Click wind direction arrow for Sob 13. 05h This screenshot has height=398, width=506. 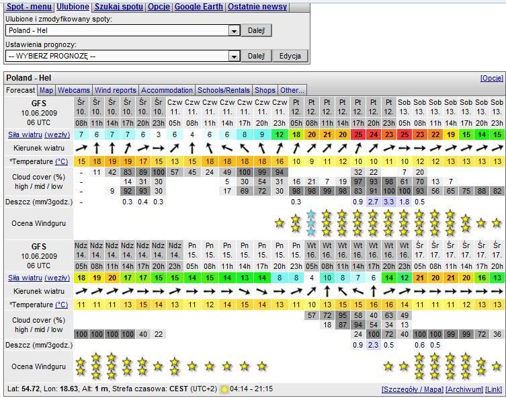pyautogui.click(x=405, y=148)
